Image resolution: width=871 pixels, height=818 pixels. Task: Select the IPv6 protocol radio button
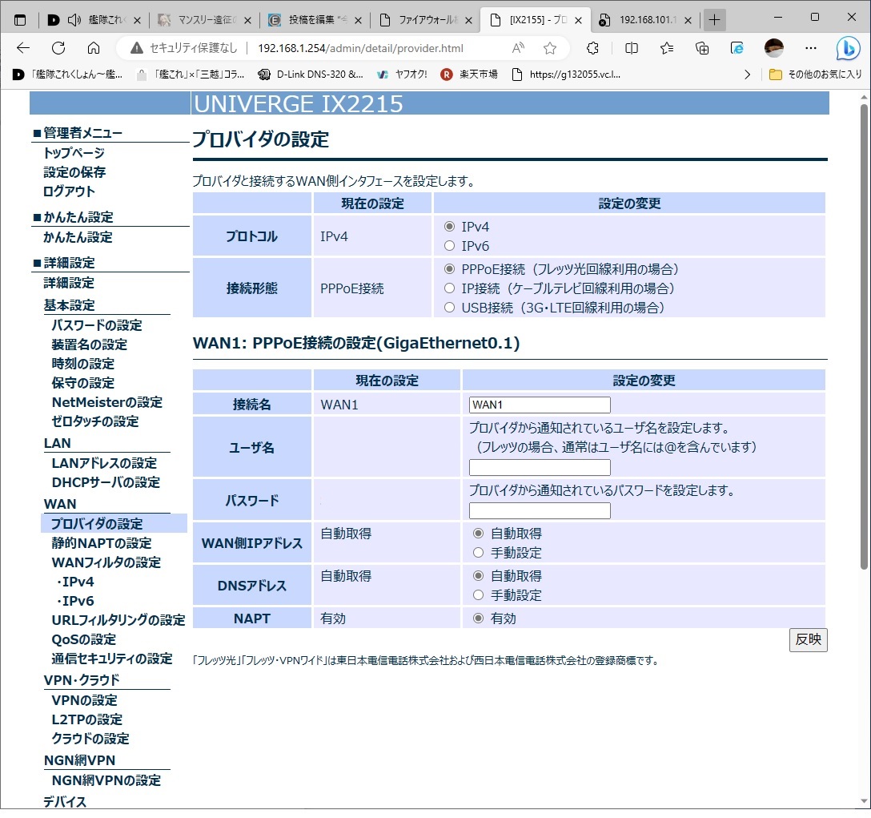click(449, 246)
